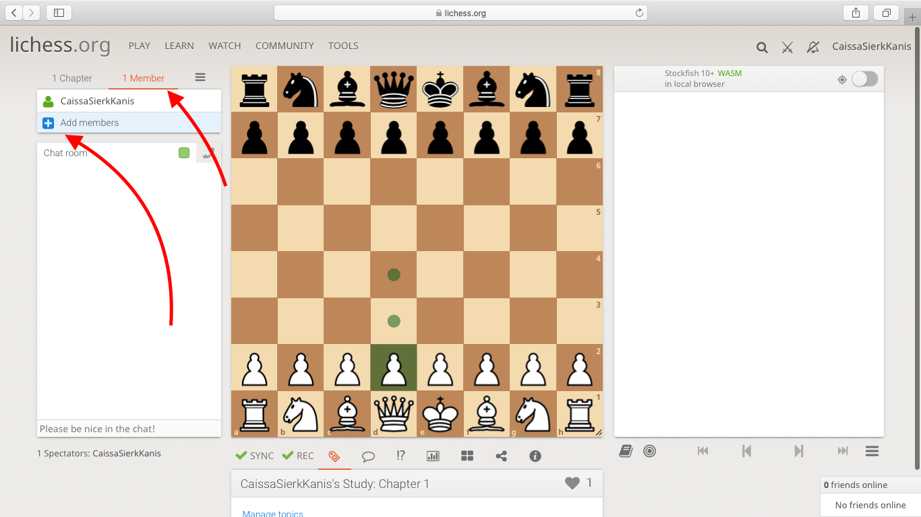Open the practice target icon
Image resolution: width=921 pixels, height=517 pixels.
click(649, 451)
